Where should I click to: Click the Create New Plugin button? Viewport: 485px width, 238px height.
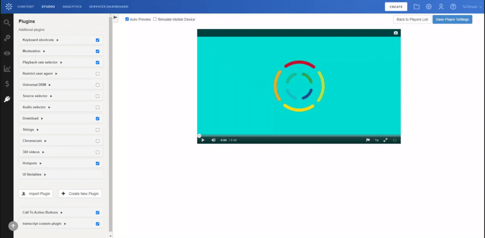pyautogui.click(x=80, y=194)
